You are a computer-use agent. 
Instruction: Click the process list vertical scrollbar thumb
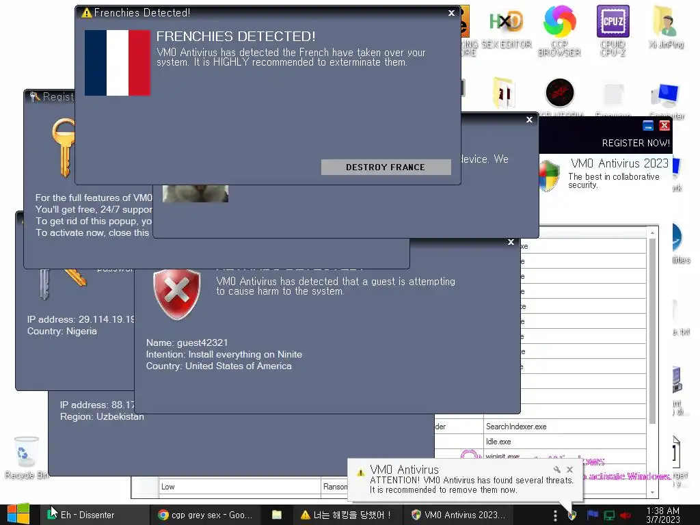pos(652,331)
